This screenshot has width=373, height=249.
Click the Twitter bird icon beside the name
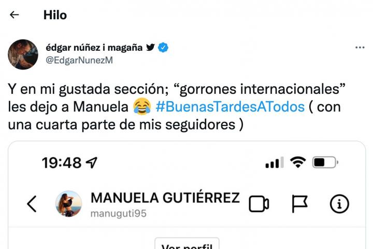coord(150,48)
